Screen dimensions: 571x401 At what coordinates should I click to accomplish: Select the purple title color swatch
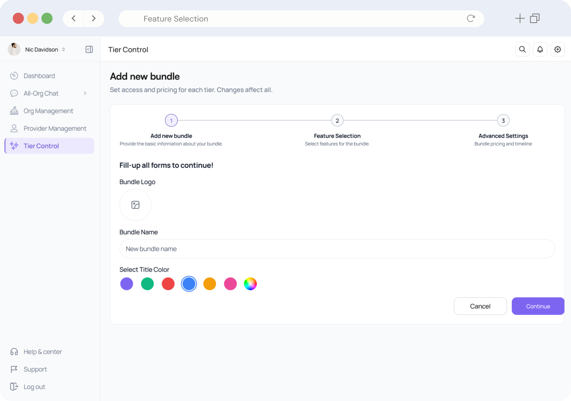pyautogui.click(x=127, y=284)
